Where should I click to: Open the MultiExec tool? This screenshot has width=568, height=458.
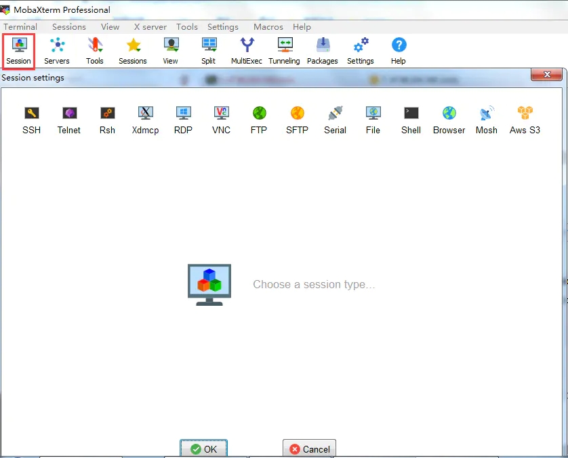[246, 50]
